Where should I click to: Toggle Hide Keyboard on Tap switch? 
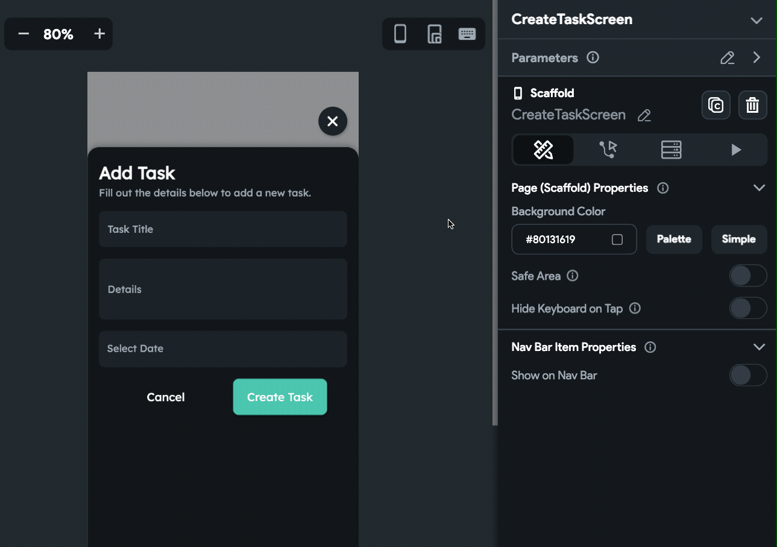[x=748, y=308]
